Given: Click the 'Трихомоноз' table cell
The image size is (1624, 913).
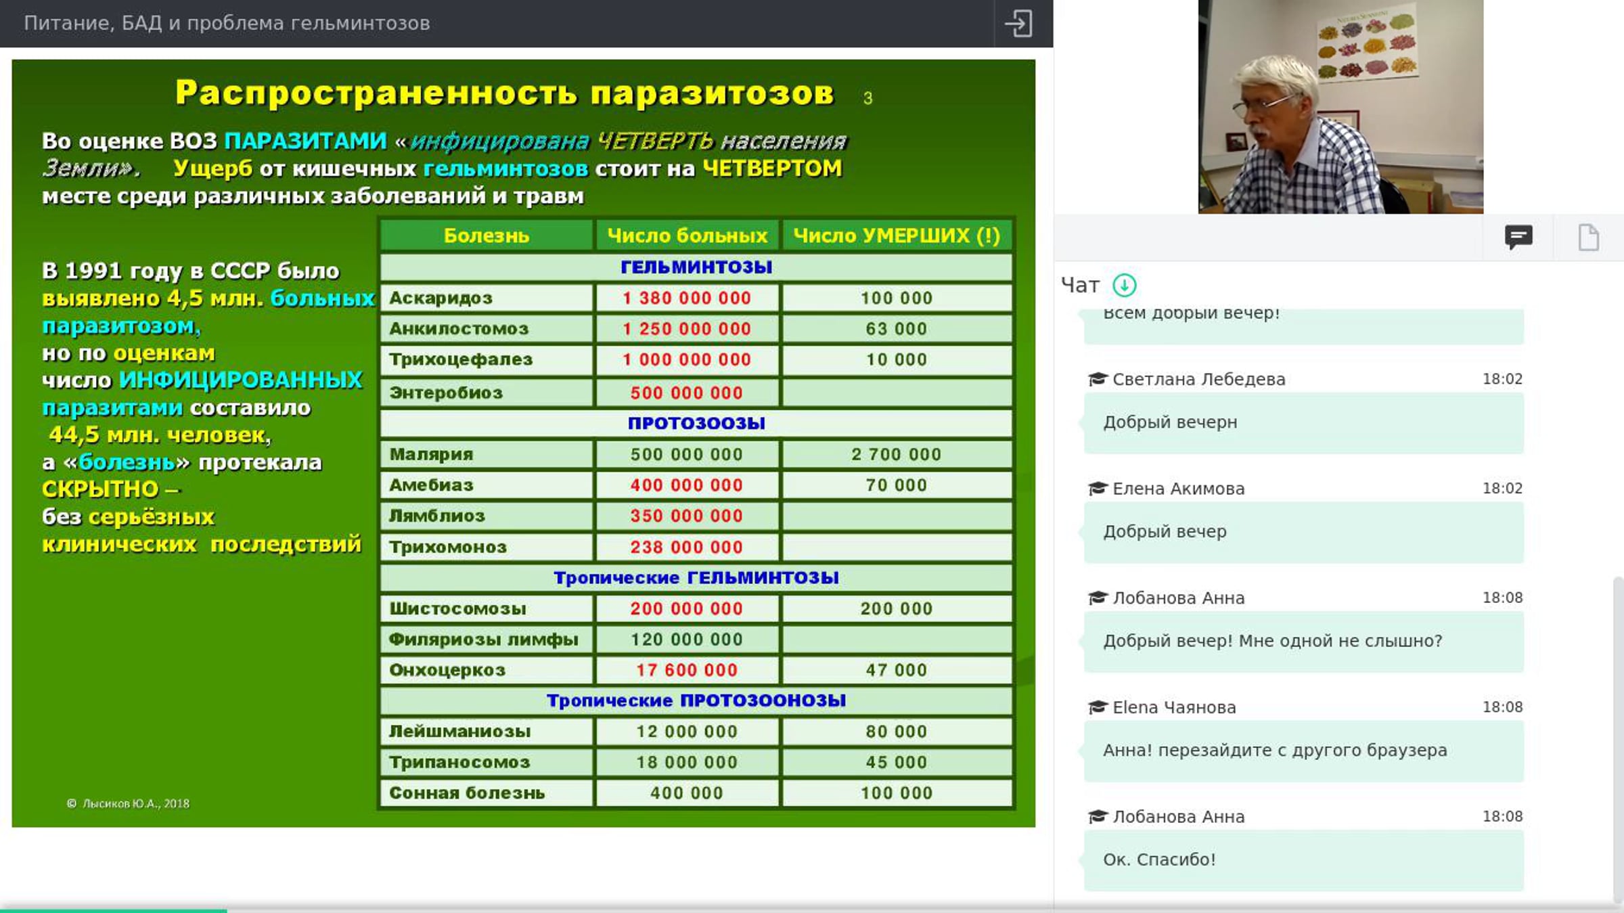Looking at the screenshot, I should [x=487, y=548].
